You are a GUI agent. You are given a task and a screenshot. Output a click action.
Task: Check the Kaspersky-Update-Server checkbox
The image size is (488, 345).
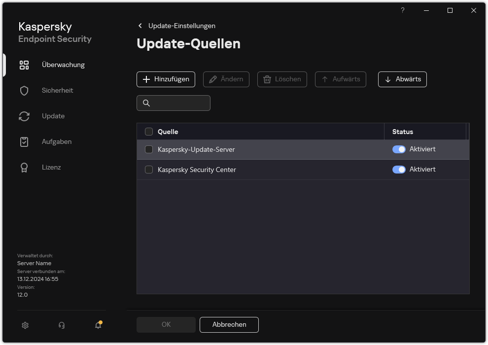pyautogui.click(x=149, y=149)
